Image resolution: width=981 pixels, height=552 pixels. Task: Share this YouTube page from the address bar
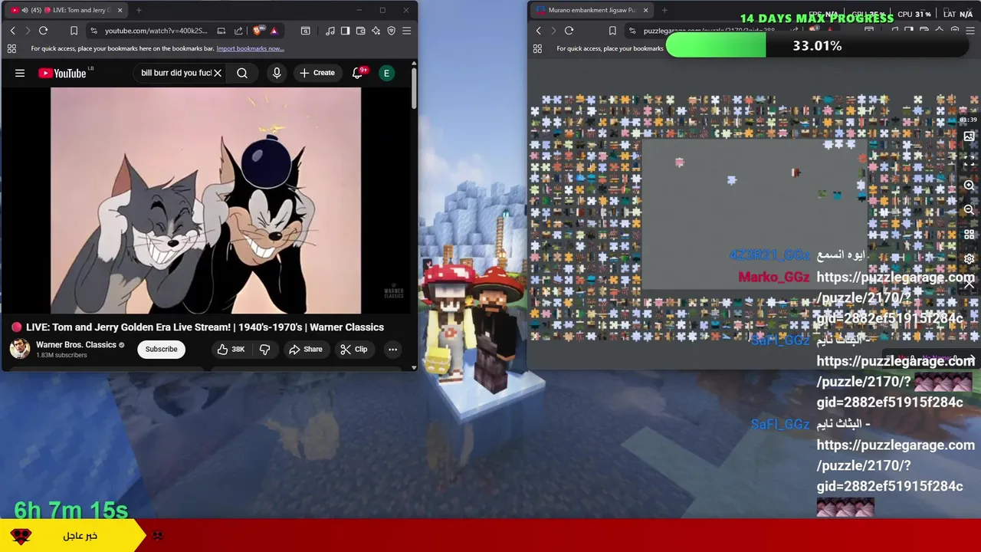point(238,31)
